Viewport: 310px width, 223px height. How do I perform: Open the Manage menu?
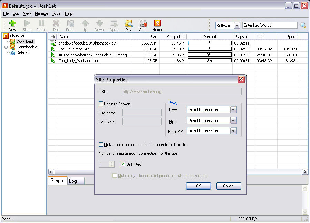click(x=41, y=13)
